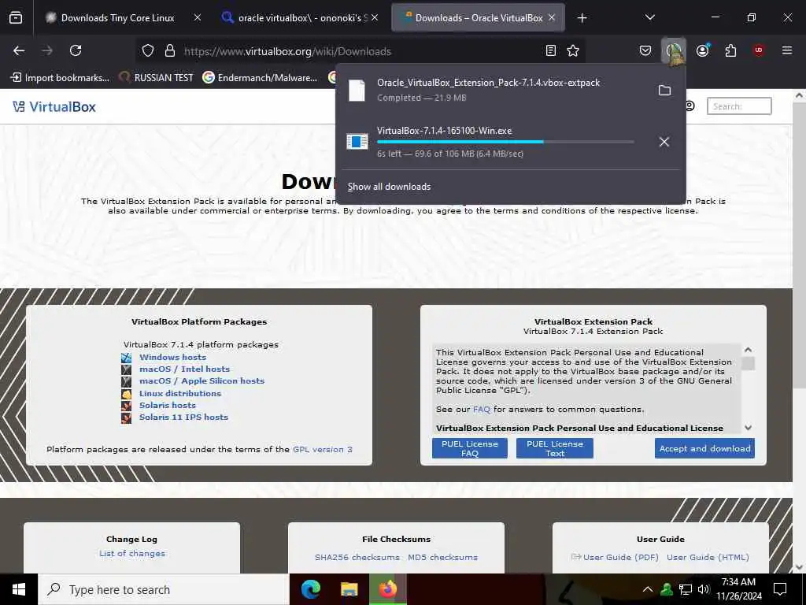Click the Firefox downloads toolbar icon
The width and height of the screenshot is (806, 605).
(674, 50)
